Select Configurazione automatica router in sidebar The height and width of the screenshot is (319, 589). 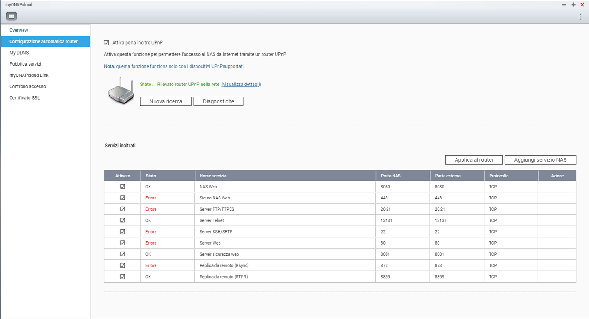coord(45,41)
